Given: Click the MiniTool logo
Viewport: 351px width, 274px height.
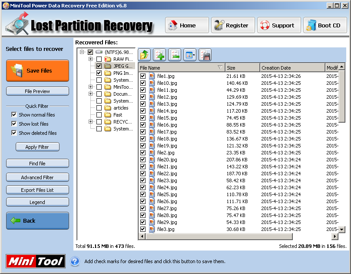Looking at the screenshot, I should (x=36, y=261).
